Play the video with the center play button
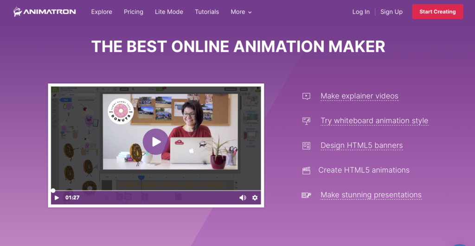475x246 pixels. (x=155, y=142)
